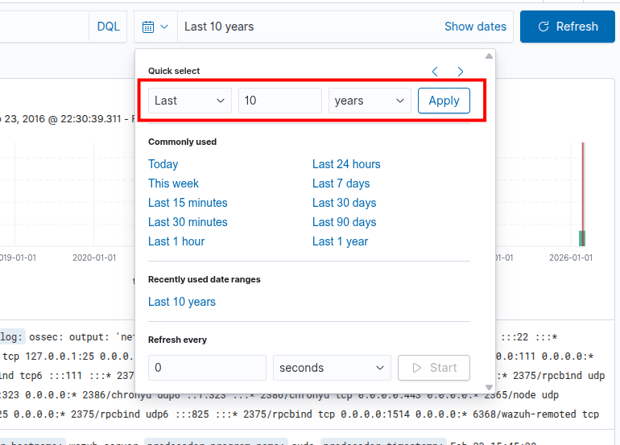Click the next time window arrow

click(461, 72)
